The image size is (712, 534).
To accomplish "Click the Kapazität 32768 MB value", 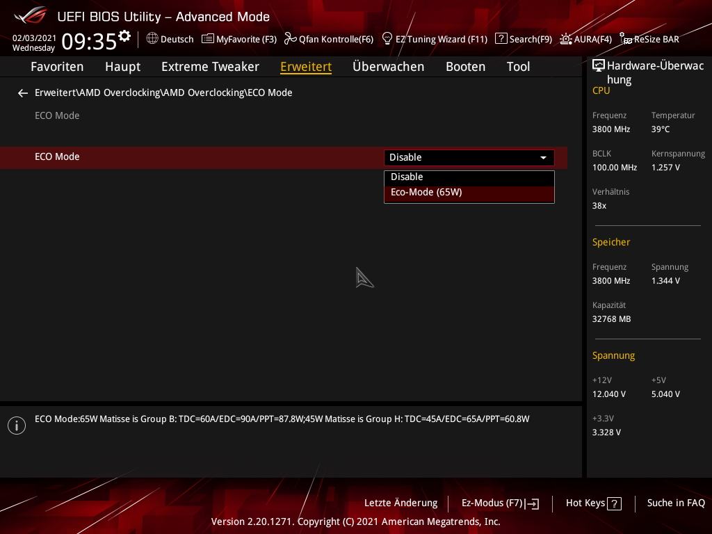I will coord(611,319).
